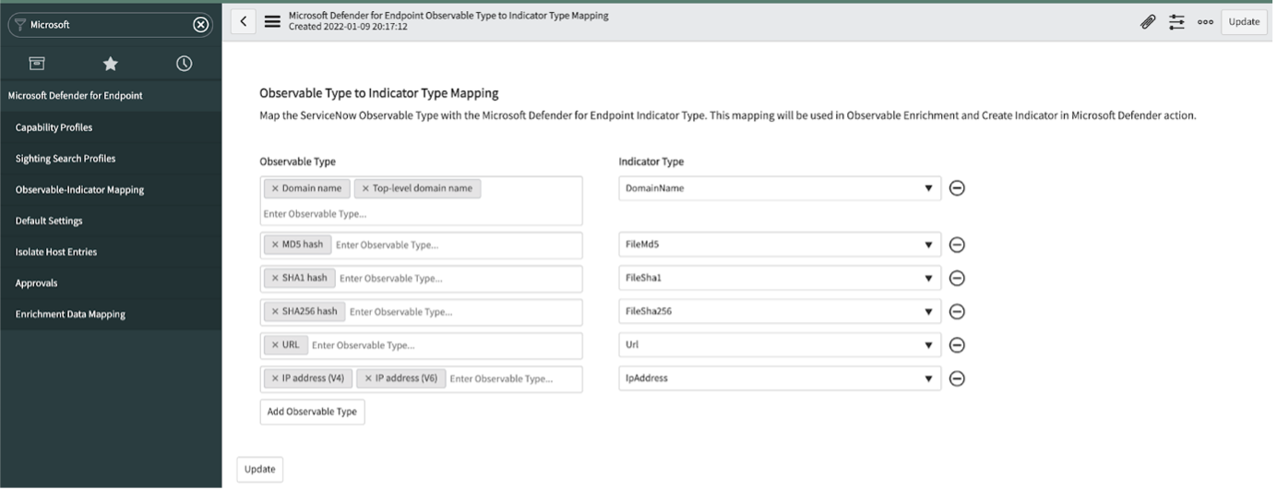Click observable type input beside SHA256 hash

click(464, 312)
